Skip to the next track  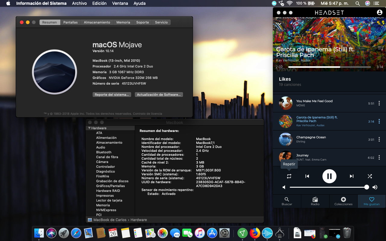tap(352, 176)
